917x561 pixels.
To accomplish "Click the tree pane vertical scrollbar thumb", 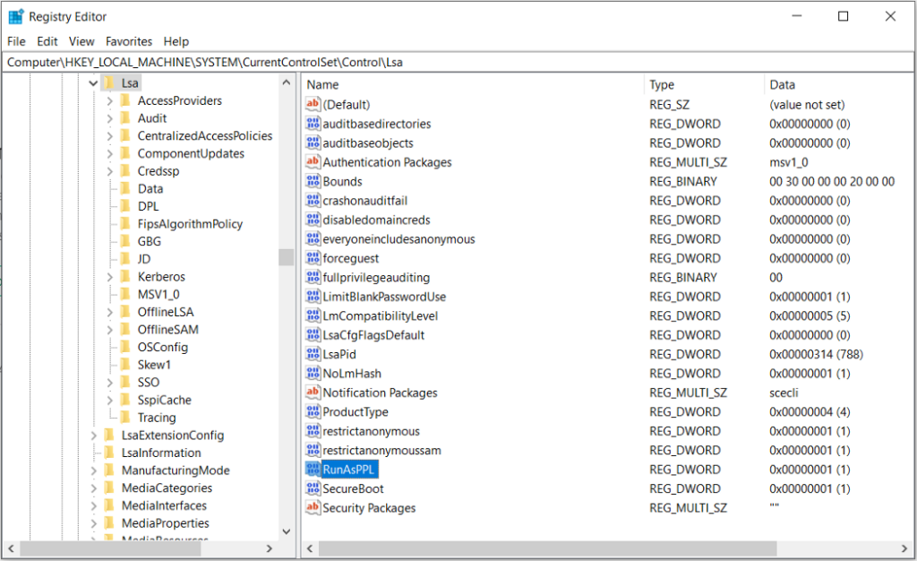I will click(x=286, y=257).
